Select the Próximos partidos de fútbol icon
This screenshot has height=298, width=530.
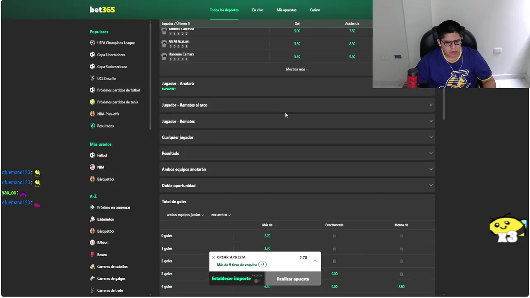92,90
